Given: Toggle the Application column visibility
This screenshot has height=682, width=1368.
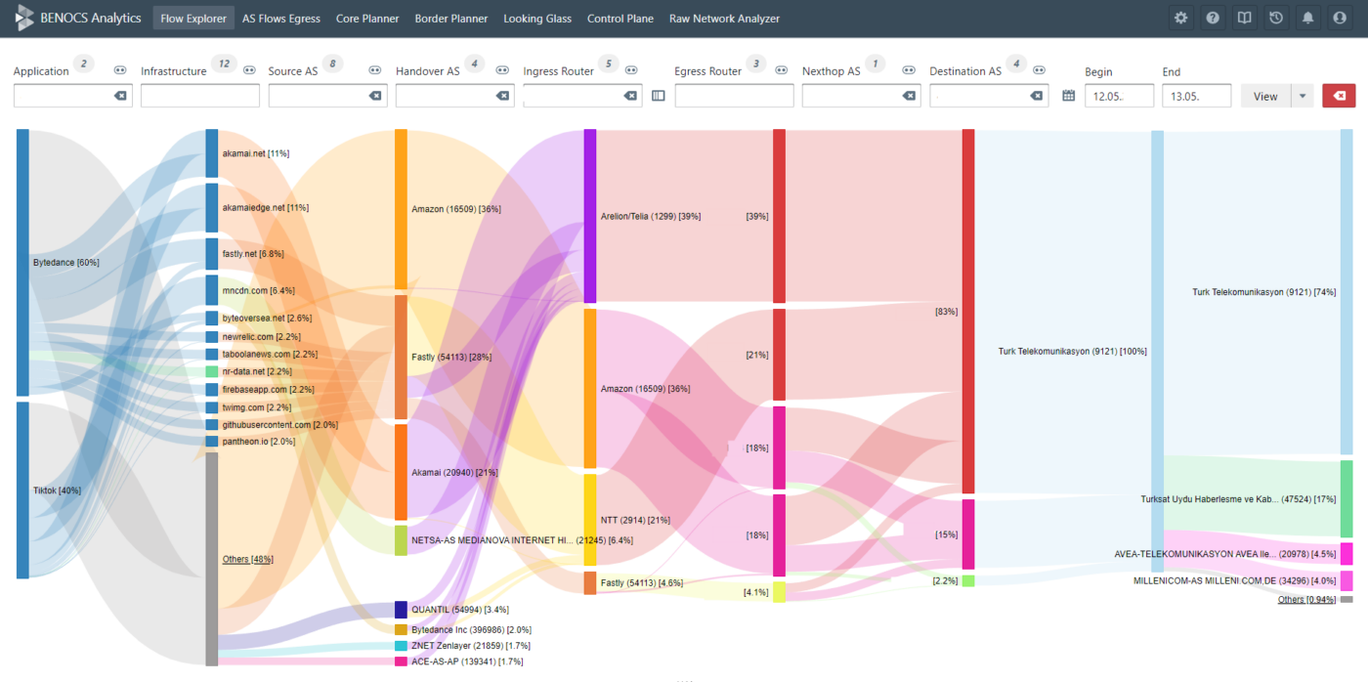Looking at the screenshot, I should (x=120, y=70).
